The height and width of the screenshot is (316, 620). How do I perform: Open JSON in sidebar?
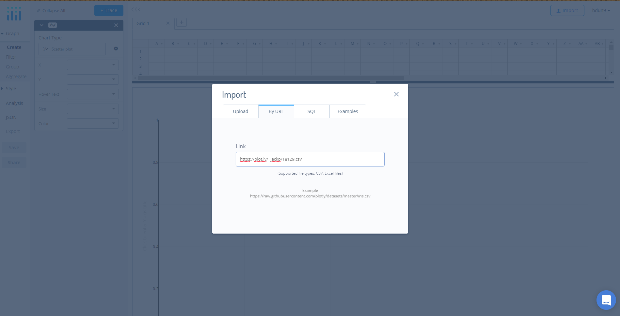click(11, 117)
